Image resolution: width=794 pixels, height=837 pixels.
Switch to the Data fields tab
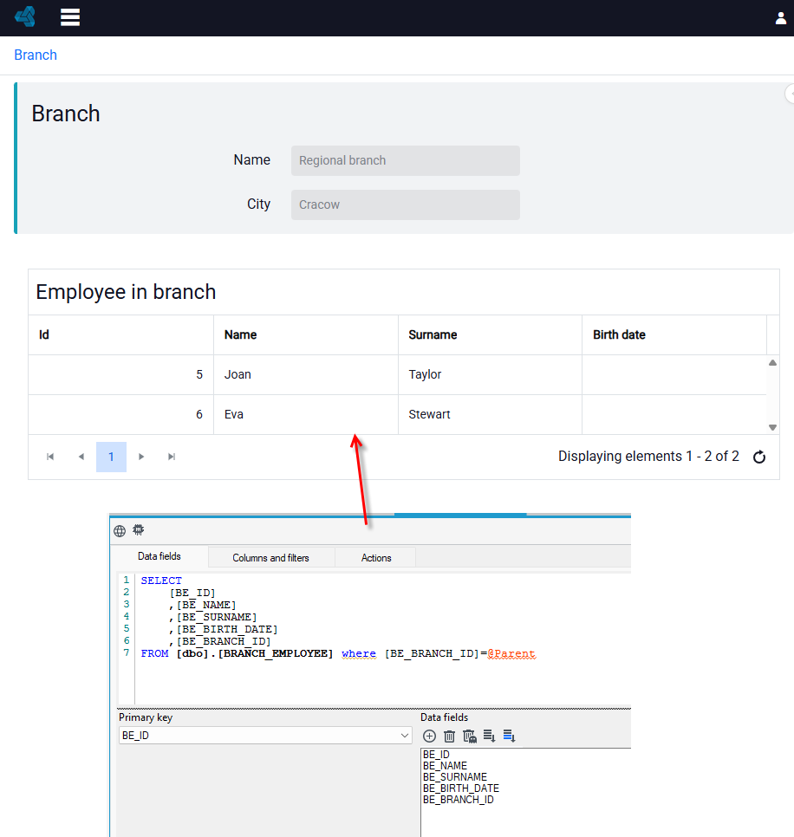159,556
